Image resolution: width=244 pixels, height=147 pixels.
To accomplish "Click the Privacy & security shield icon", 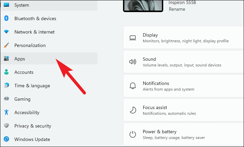I will point(6,126).
